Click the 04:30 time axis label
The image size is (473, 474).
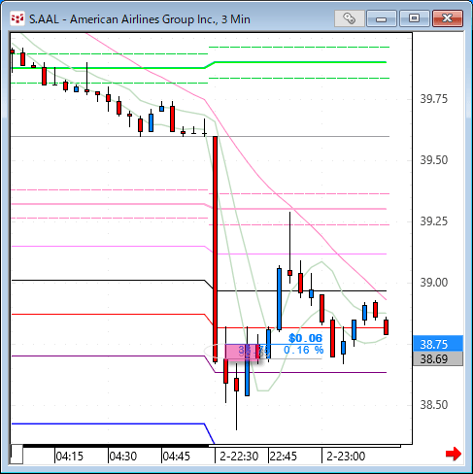[x=123, y=457]
